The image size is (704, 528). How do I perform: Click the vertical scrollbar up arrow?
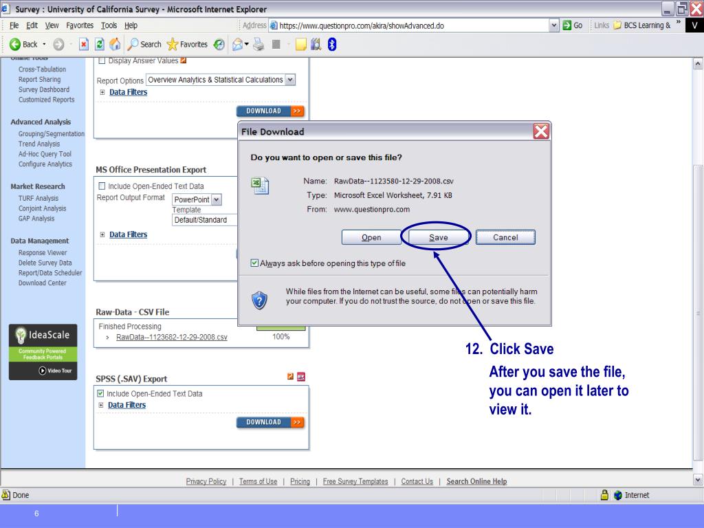[x=698, y=63]
